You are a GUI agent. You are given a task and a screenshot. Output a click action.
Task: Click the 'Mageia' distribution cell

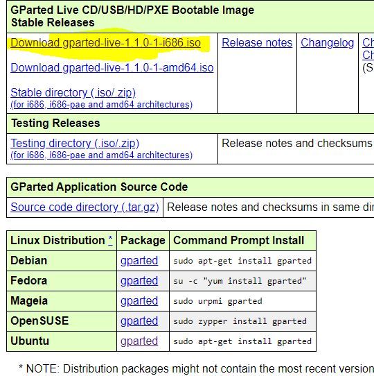(62, 301)
